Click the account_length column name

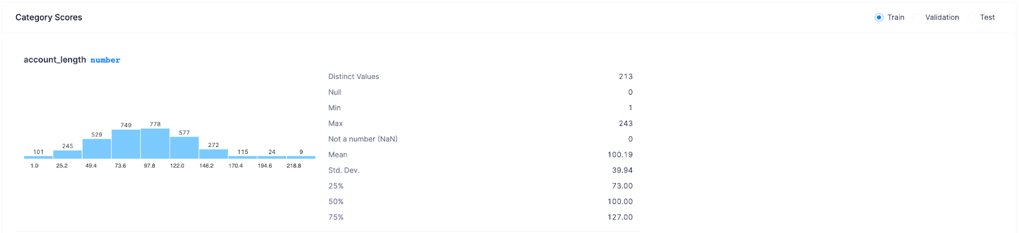point(55,60)
